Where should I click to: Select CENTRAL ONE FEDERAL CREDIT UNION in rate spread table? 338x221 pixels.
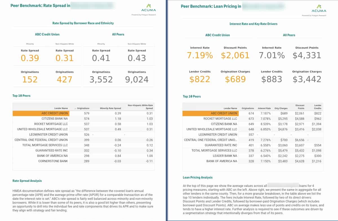(41, 140)
